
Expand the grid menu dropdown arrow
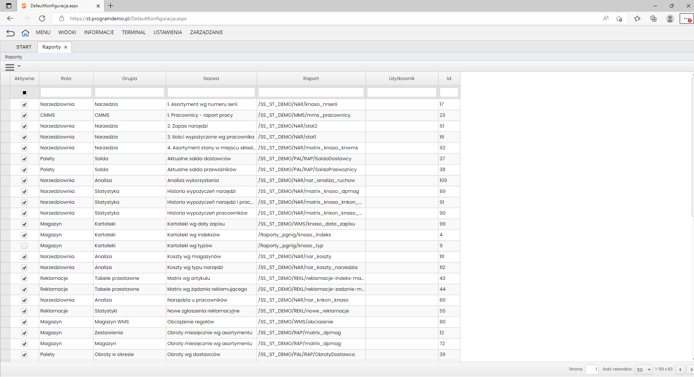pyautogui.click(x=19, y=66)
